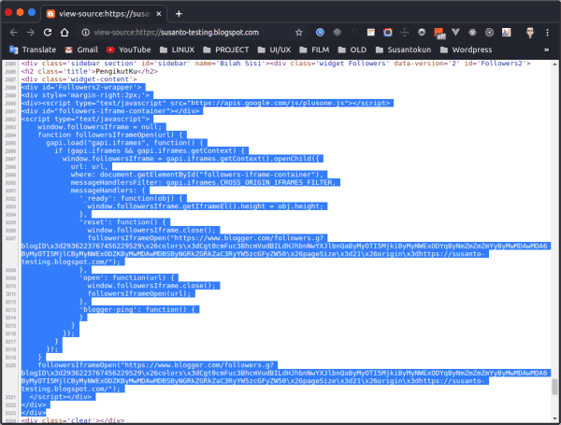The height and width of the screenshot is (425, 561).
Task: Click the 'window.followersIframe = null;' line
Action: (x=99, y=127)
